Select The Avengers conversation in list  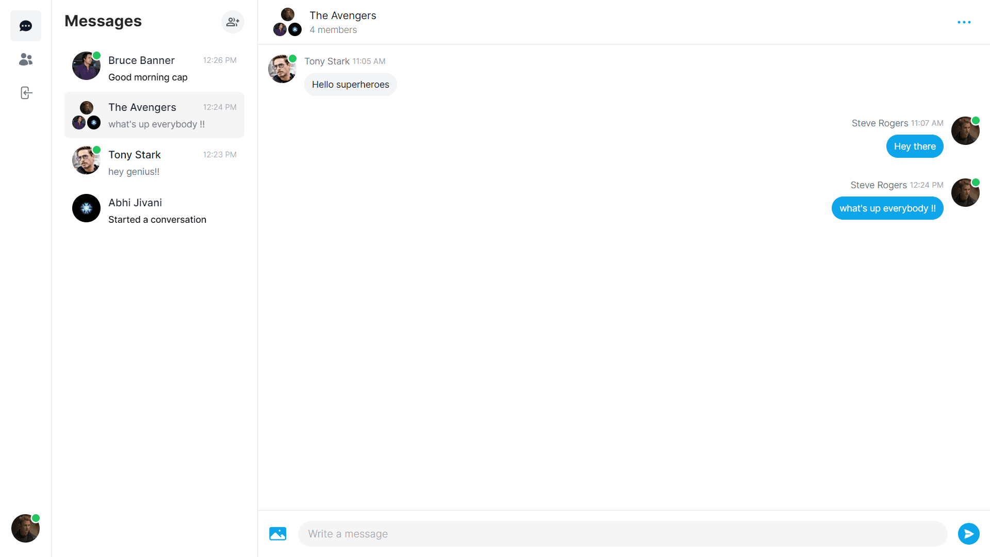[x=154, y=115]
